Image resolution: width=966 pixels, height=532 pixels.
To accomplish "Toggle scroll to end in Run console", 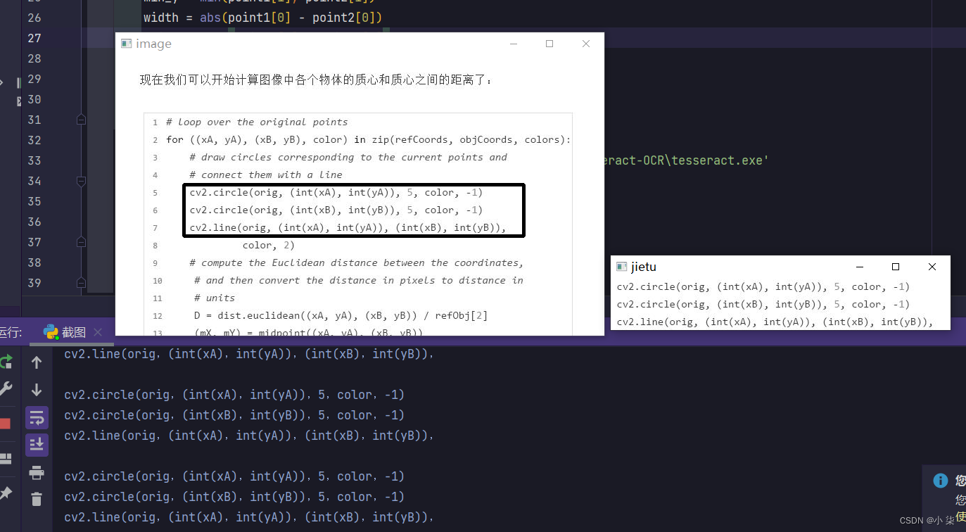I will 37,445.
